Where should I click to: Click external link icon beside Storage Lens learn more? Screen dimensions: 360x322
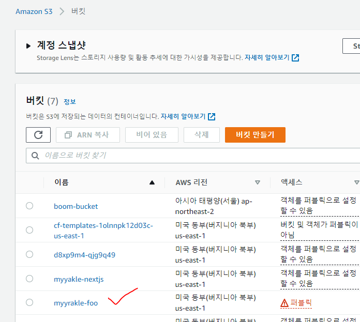click(295, 58)
